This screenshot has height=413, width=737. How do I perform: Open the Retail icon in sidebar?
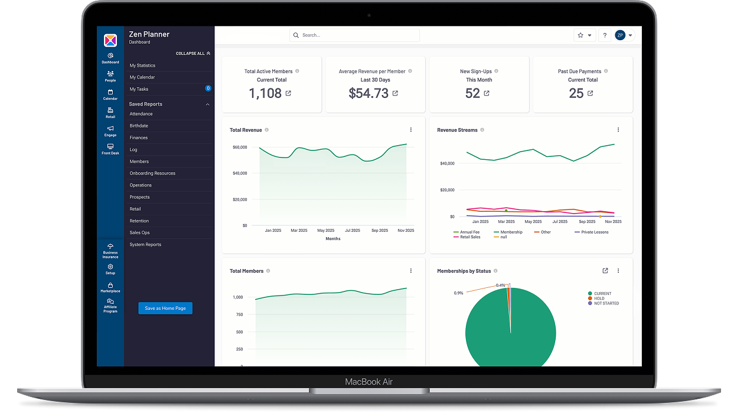[x=110, y=112]
